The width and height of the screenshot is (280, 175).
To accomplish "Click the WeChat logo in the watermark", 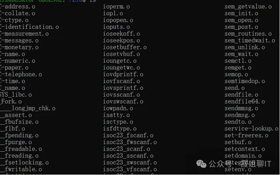I will click(201, 164).
